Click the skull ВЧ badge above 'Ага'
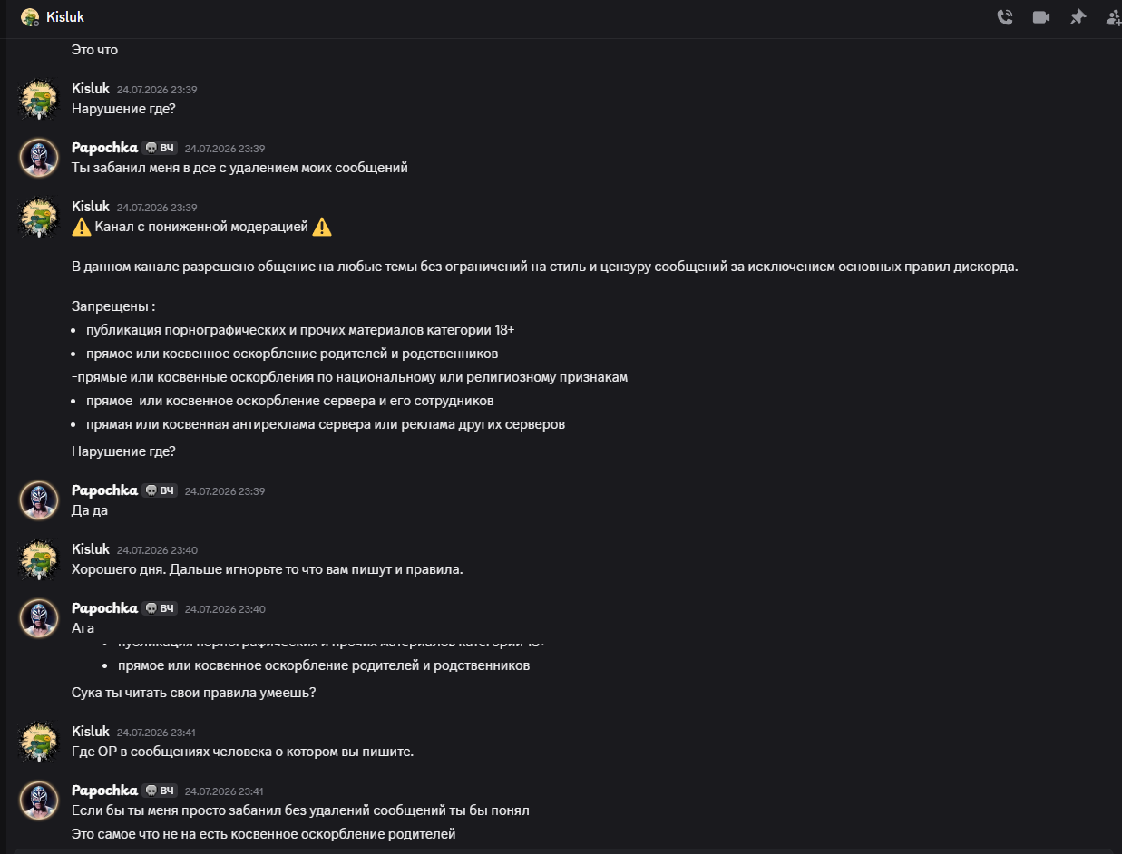Image resolution: width=1122 pixels, height=854 pixels. pyautogui.click(x=160, y=608)
